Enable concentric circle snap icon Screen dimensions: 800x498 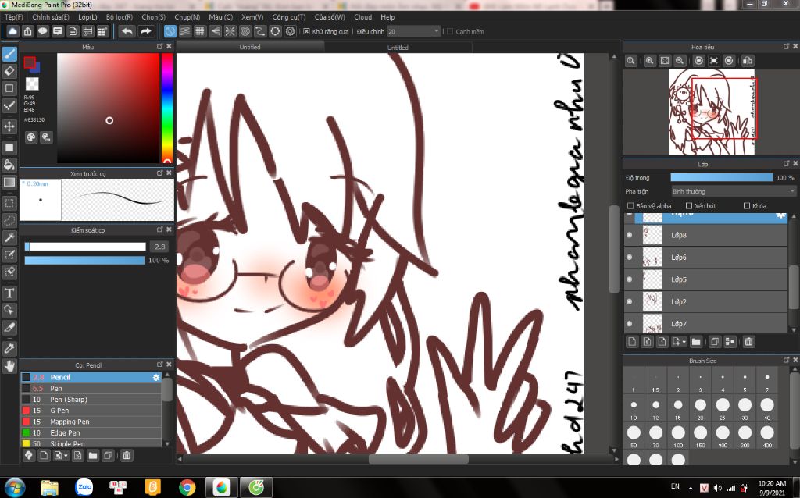[245, 31]
